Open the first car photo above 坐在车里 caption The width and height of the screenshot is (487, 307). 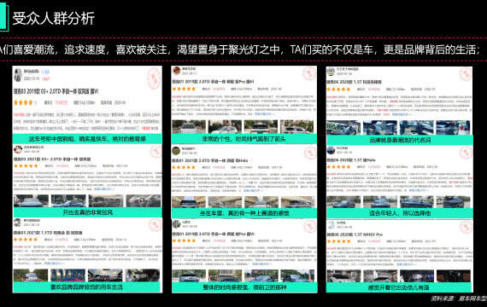(x=189, y=202)
